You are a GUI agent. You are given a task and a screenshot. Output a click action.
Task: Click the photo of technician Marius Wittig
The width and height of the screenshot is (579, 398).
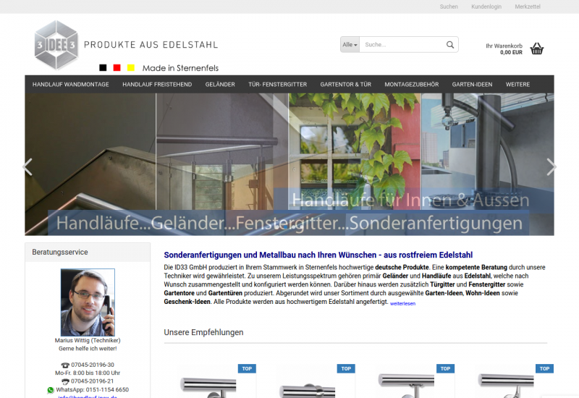(88, 302)
